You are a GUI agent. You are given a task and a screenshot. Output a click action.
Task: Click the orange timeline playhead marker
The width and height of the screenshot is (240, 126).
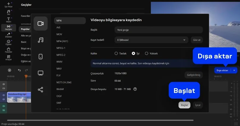26,76
